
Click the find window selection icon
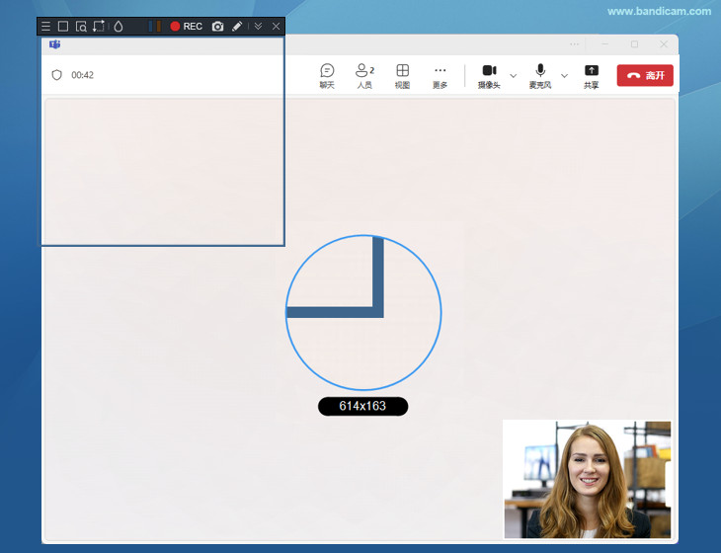[x=81, y=27]
